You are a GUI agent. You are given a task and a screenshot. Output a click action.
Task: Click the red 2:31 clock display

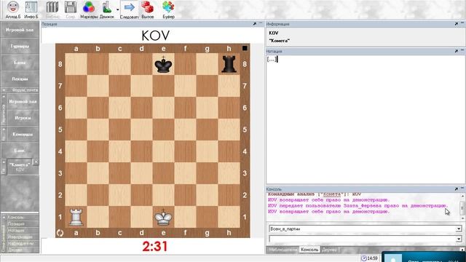[155, 246]
